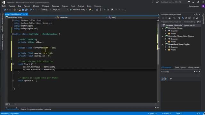Open the Проект menu
Screen dimensions: 205x115
coord(27,6)
